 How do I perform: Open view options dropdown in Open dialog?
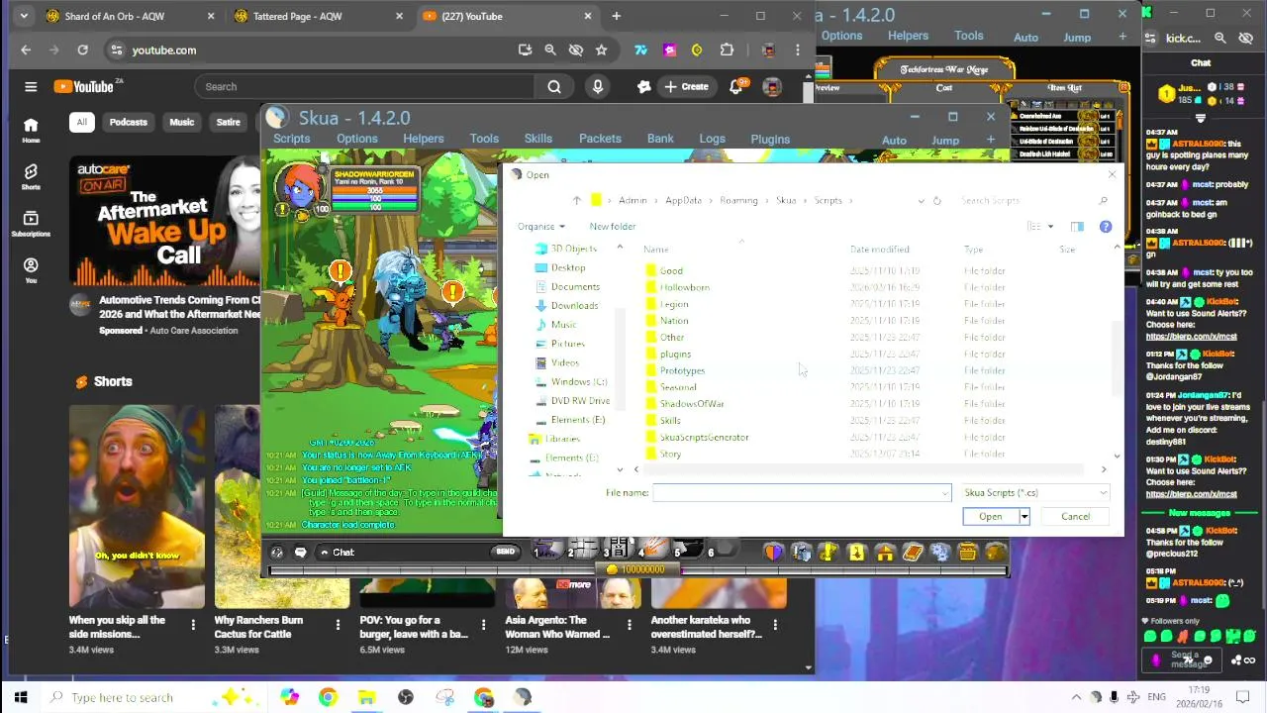(1050, 227)
